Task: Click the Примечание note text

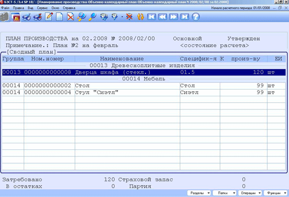Action: click(62, 46)
